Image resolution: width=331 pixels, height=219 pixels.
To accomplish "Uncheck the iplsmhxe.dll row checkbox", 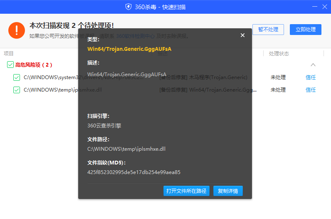I will pyautogui.click(x=17, y=90).
